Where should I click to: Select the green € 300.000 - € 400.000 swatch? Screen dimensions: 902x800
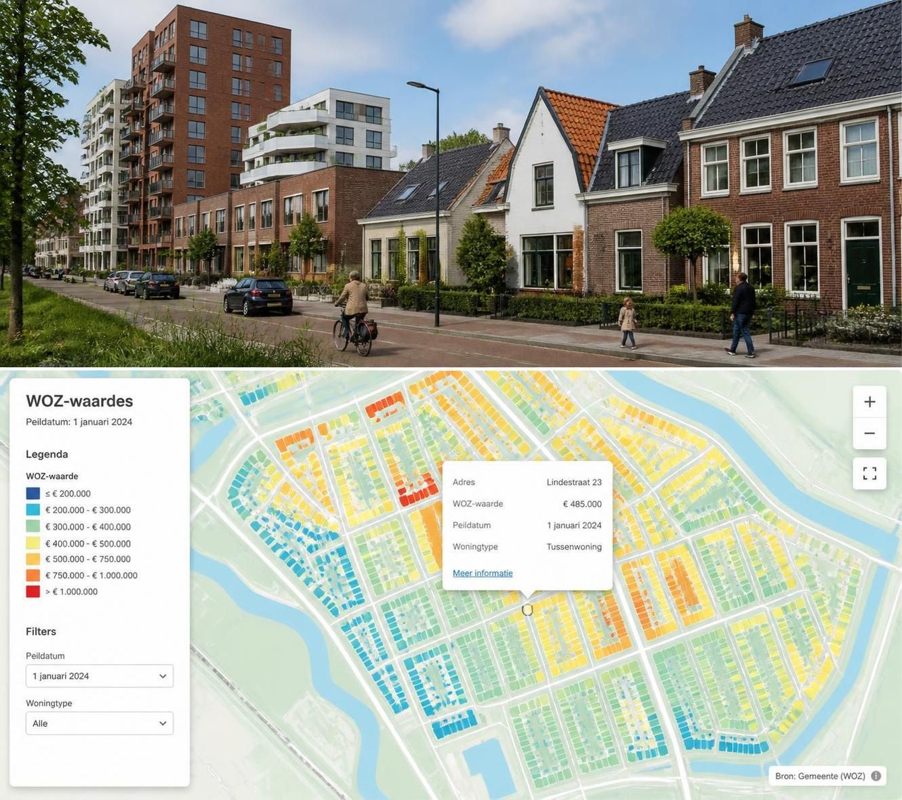point(33,526)
